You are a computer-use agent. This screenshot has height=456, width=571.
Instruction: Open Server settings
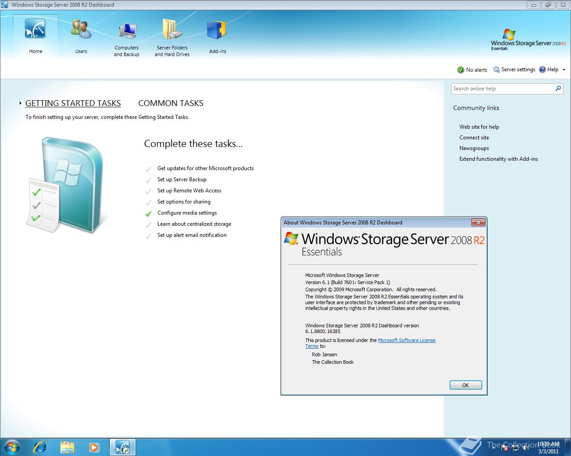(514, 69)
